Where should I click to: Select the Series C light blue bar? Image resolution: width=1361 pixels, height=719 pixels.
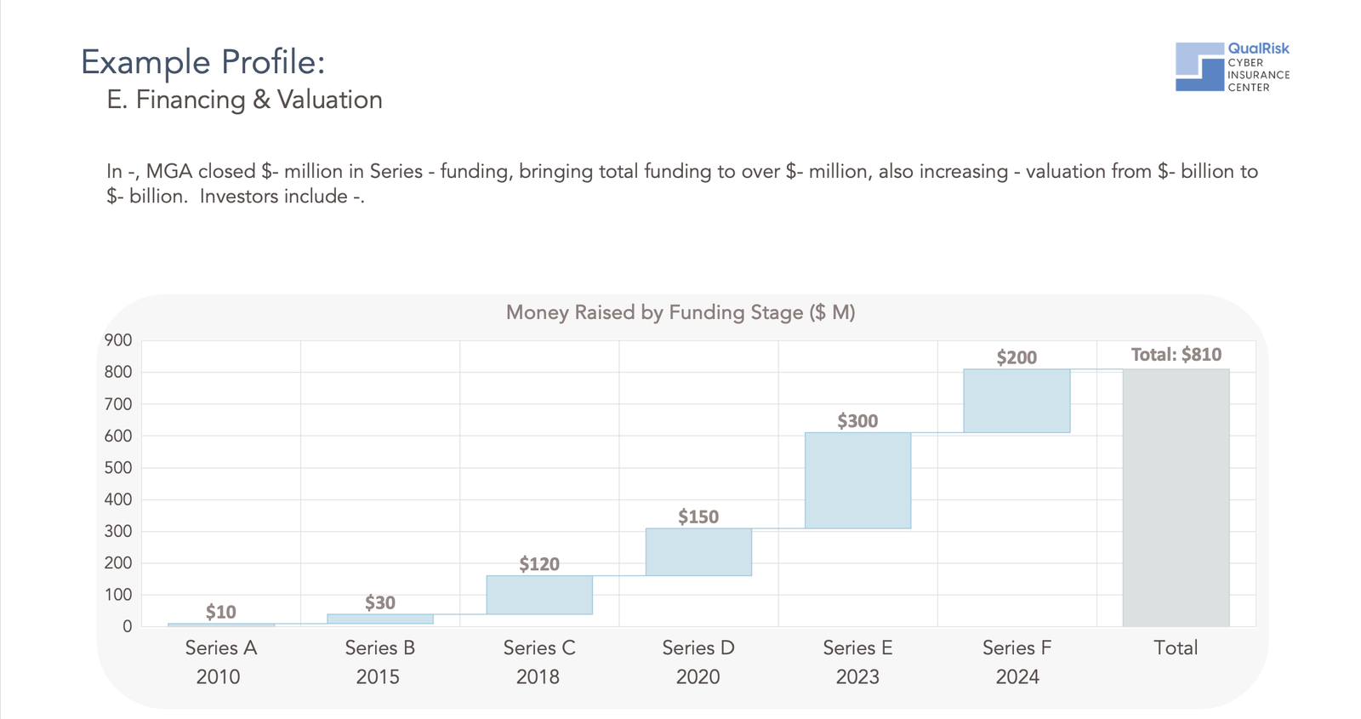tap(539, 595)
